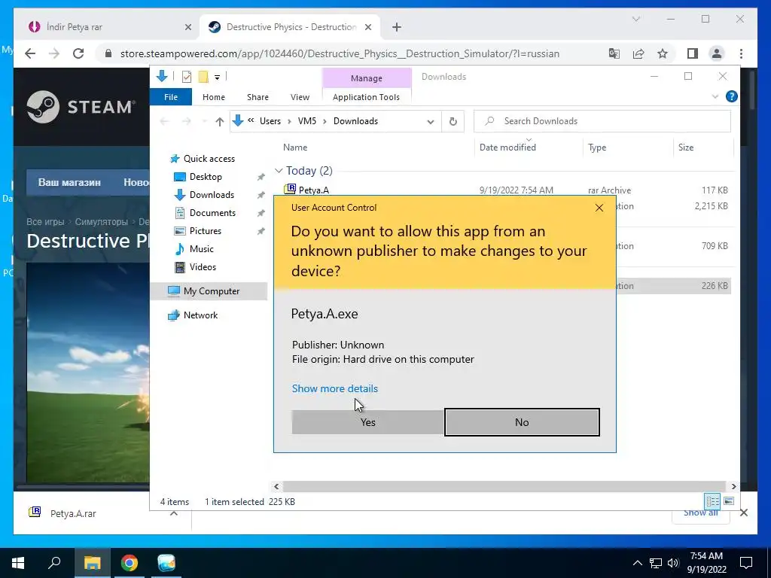Go up one folder level in Explorer
The height and width of the screenshot is (578, 771).
pos(219,121)
